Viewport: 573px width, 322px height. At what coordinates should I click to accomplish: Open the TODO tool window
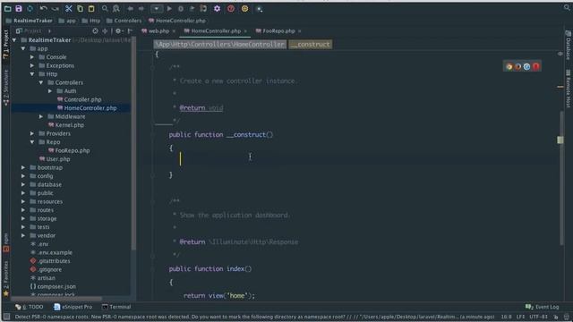click(30, 307)
